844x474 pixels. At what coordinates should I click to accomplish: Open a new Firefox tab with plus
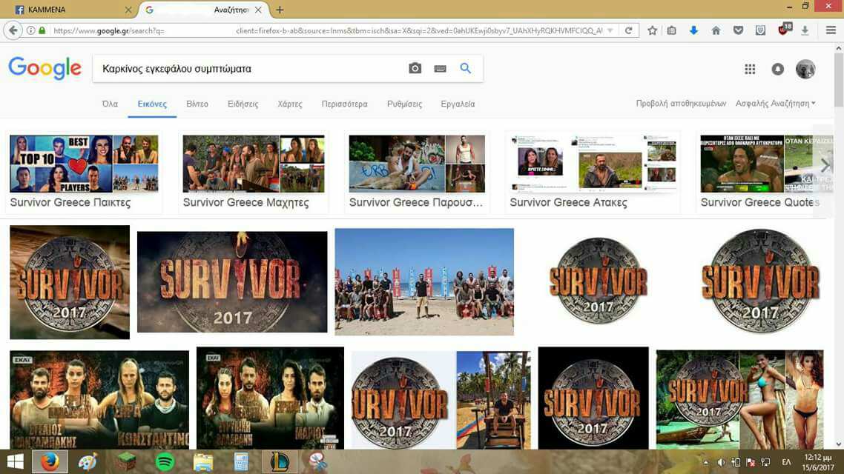(x=280, y=10)
